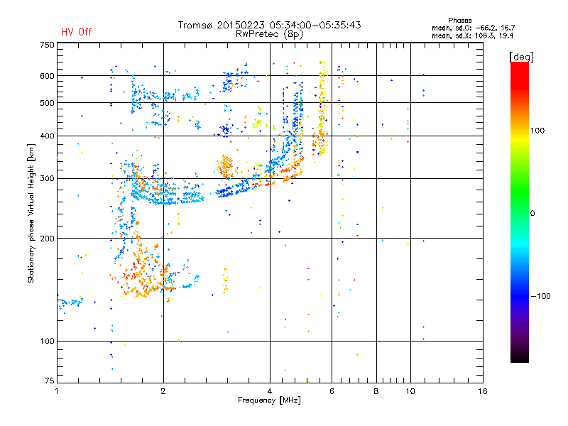Click the red 'HV Off' label
The height and width of the screenshot is (426, 568).
coord(77,32)
